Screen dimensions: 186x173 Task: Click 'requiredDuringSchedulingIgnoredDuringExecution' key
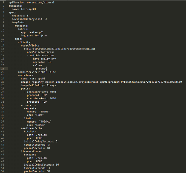tap(59, 49)
